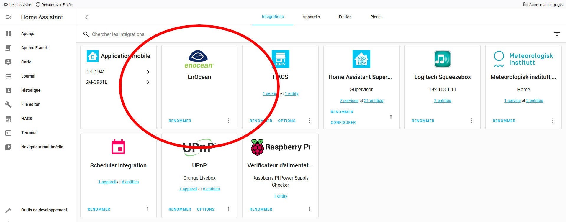Open the Supervisor card three-dot menu
570x222 pixels.
(x=391, y=117)
